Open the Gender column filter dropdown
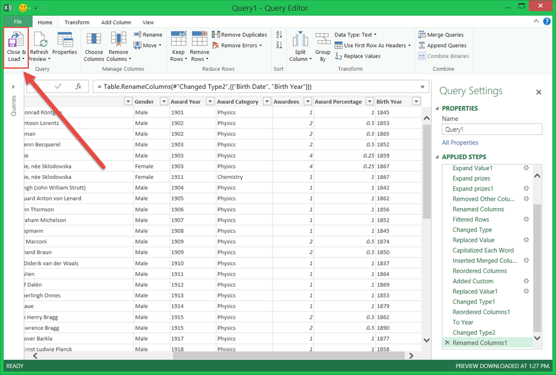The height and width of the screenshot is (375, 556). [x=163, y=101]
